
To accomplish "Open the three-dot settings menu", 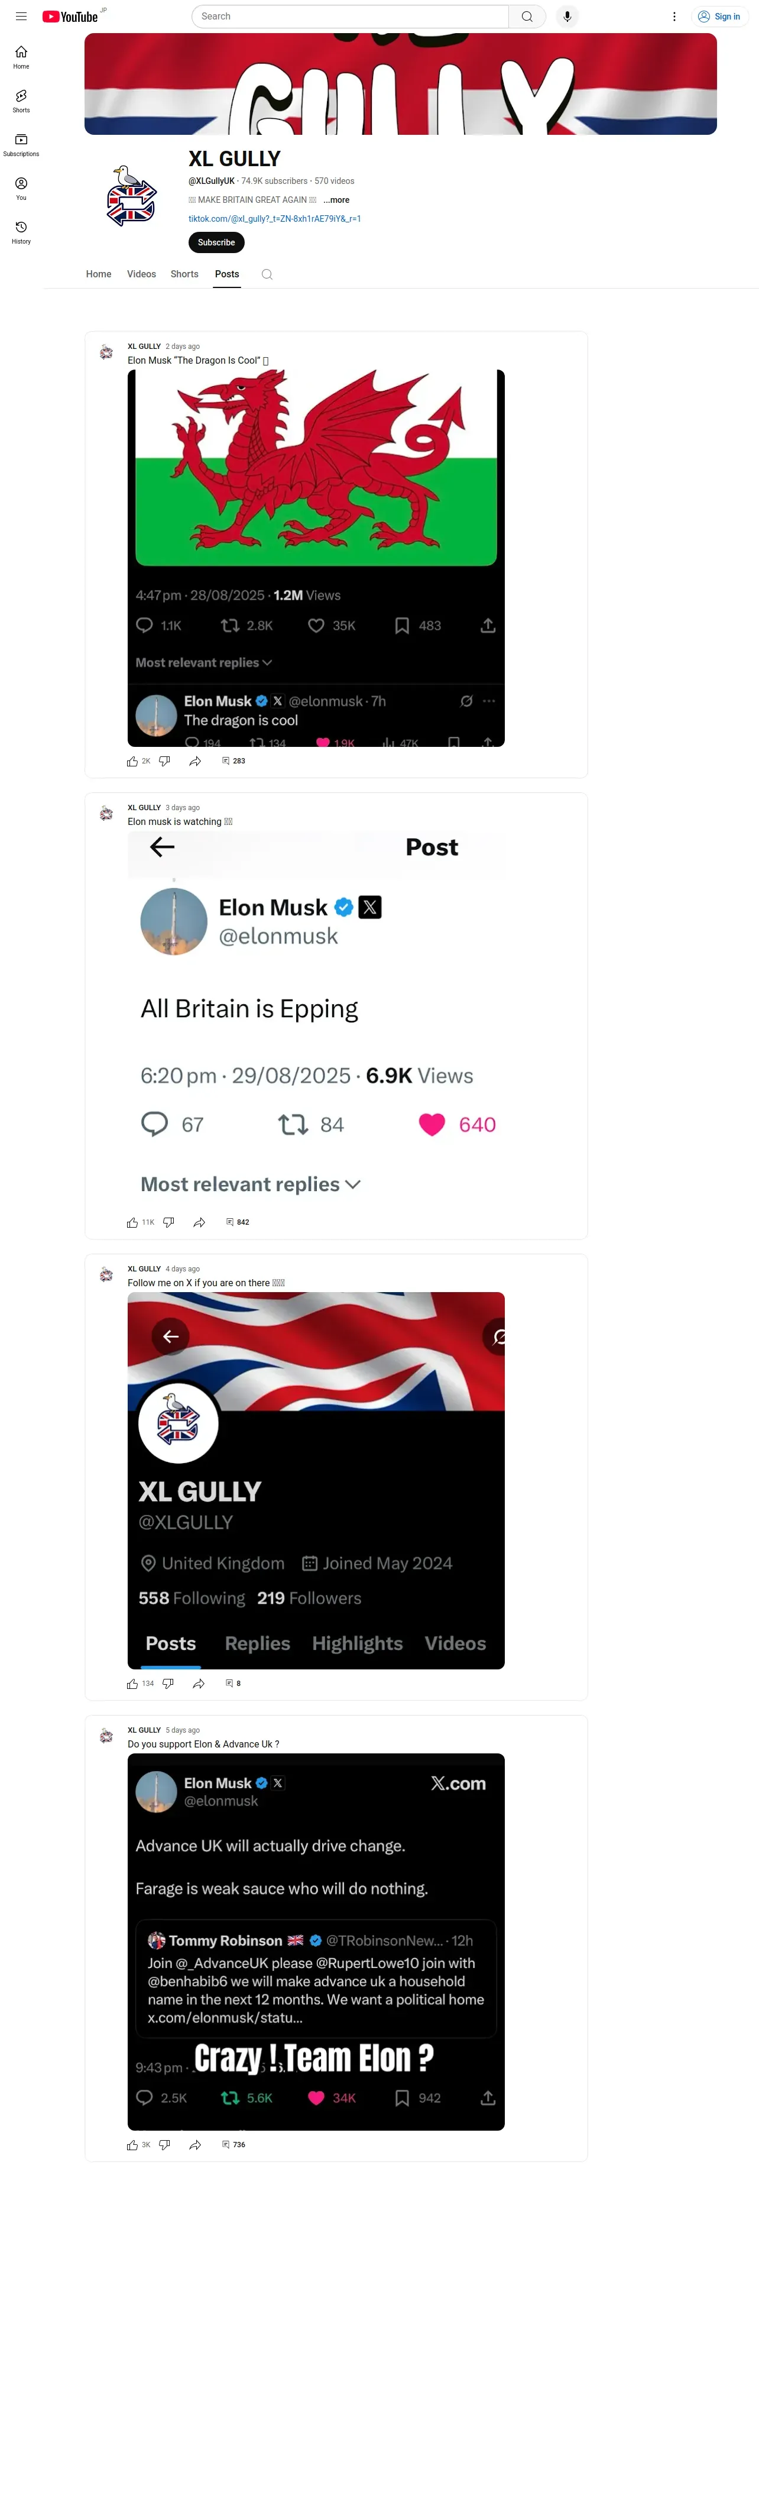I will click(674, 17).
